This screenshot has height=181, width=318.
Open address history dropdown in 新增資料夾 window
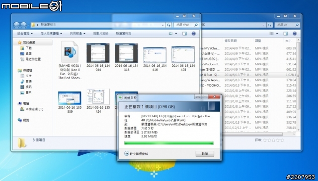click(163, 25)
